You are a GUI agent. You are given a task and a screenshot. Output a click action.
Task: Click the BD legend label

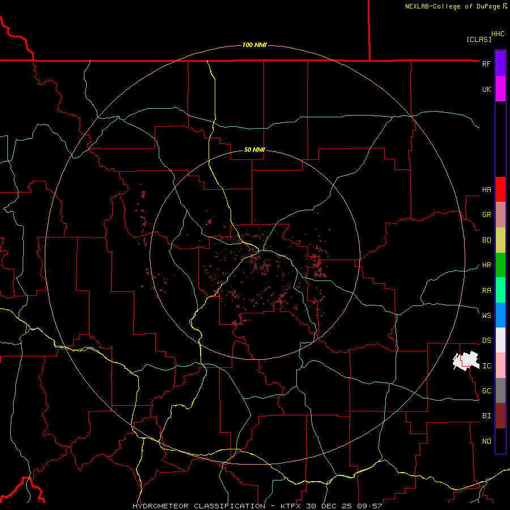click(x=486, y=240)
